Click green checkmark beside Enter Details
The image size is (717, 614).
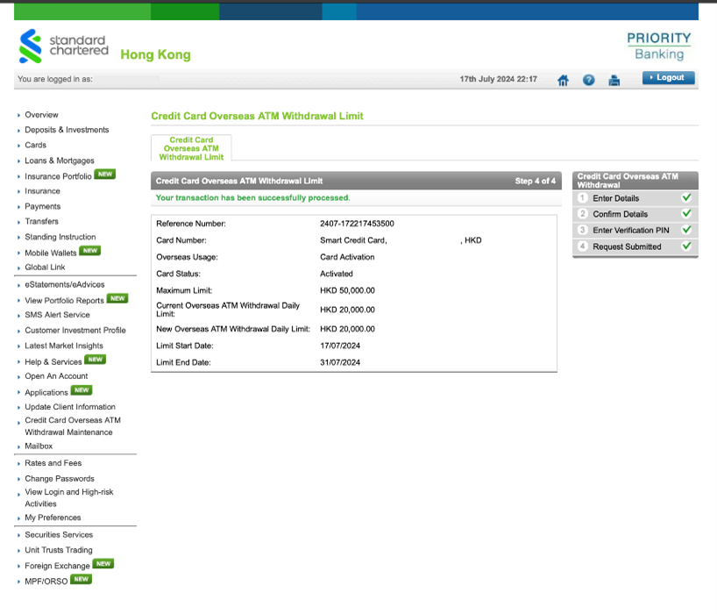686,198
